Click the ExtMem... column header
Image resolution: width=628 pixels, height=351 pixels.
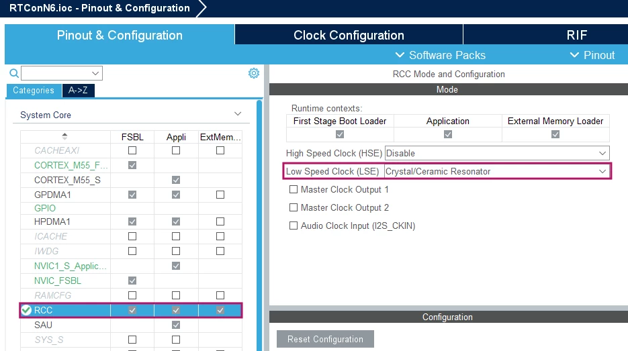point(220,137)
